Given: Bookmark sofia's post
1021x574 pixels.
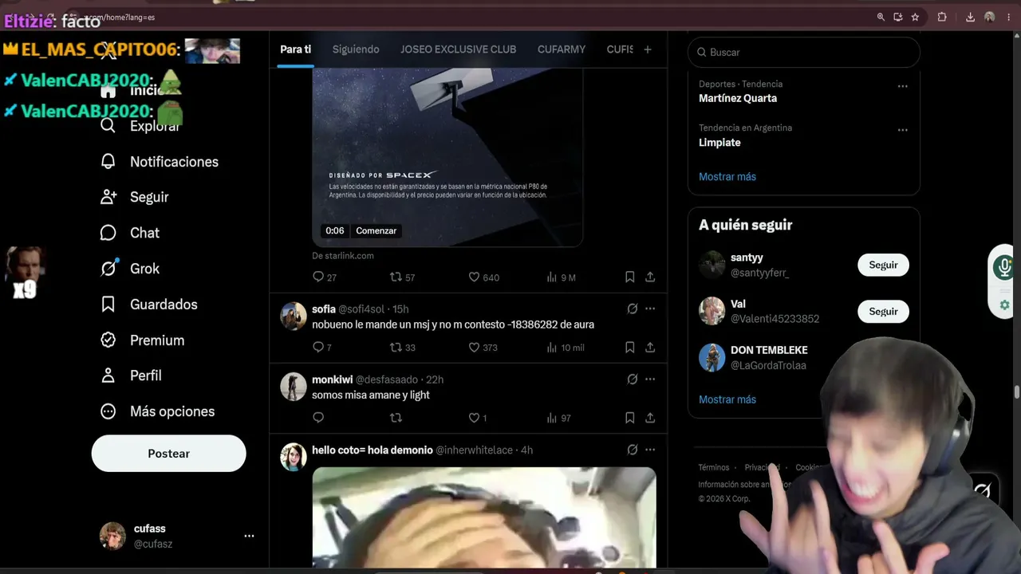Looking at the screenshot, I should coord(629,348).
